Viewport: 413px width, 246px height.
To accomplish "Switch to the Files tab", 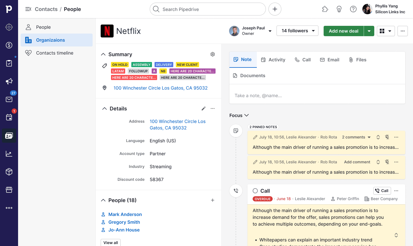I will tap(358, 60).
